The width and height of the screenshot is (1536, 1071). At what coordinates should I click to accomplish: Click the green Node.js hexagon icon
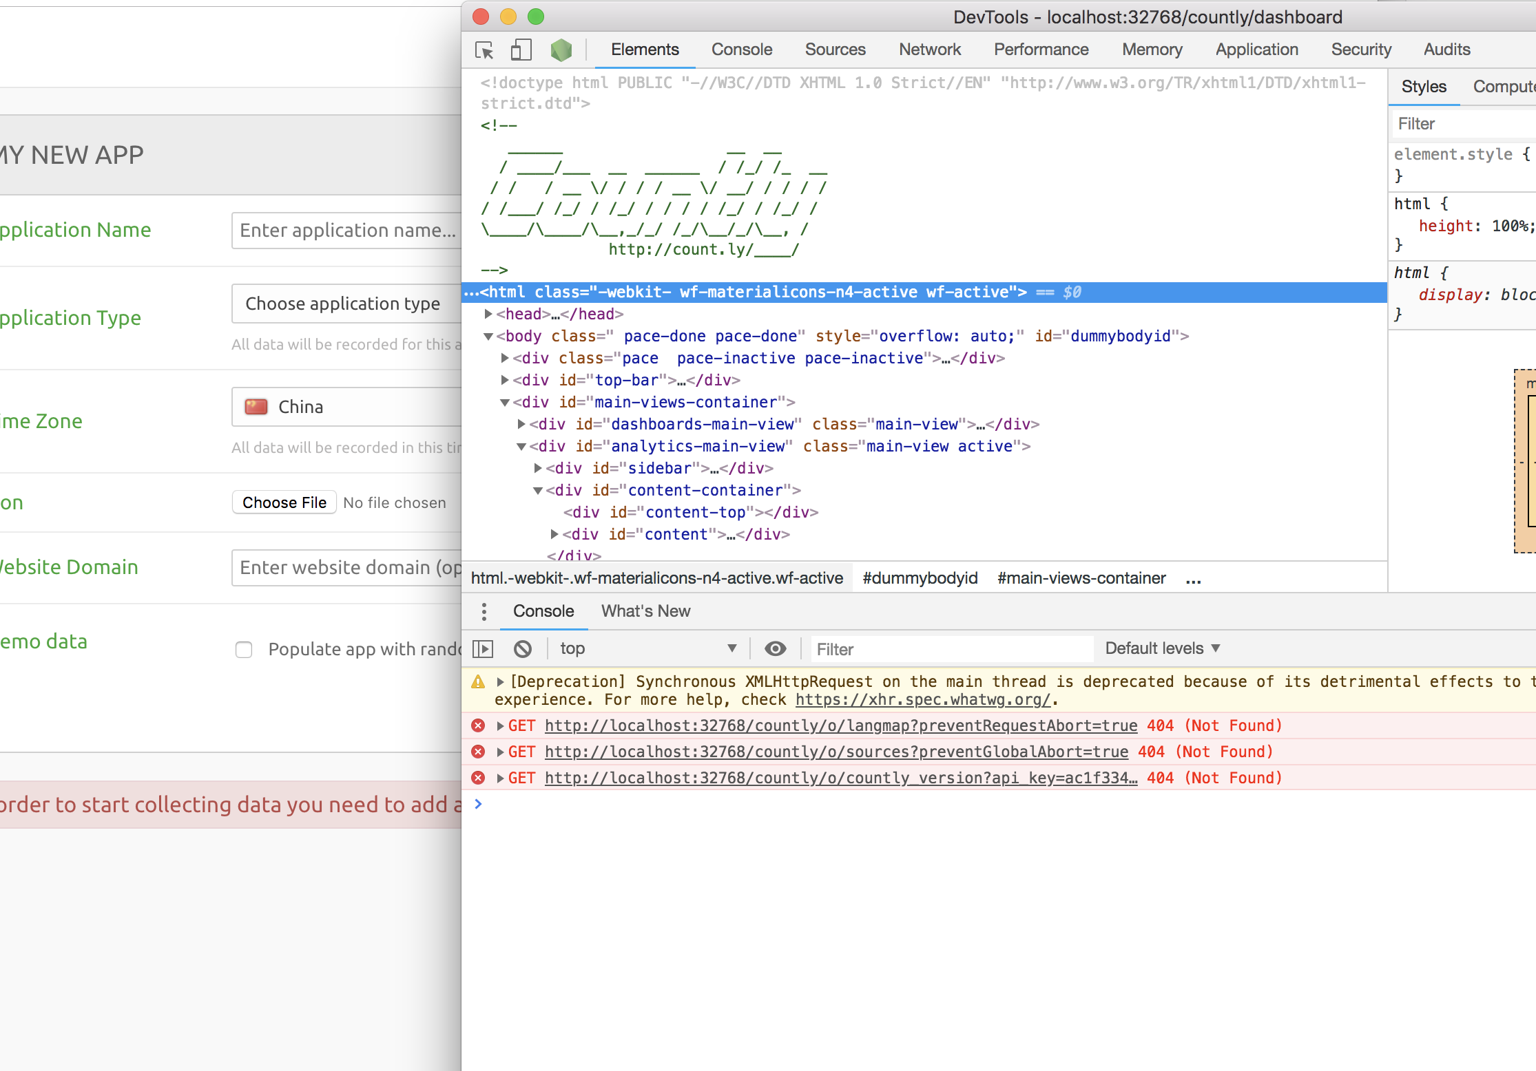[561, 50]
